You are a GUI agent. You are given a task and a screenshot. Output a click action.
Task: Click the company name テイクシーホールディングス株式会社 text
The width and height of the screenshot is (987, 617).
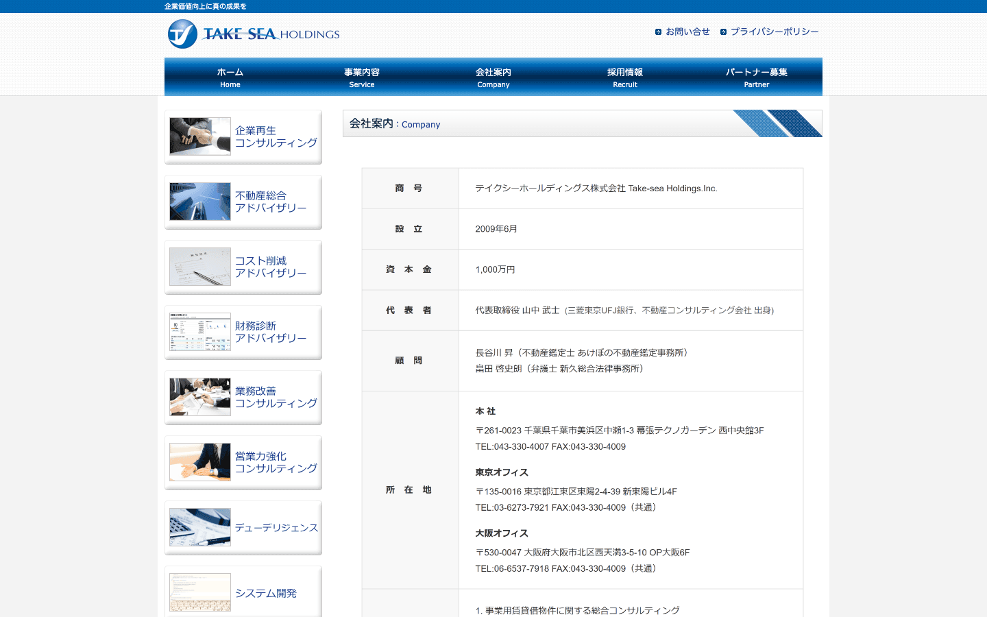pyautogui.click(x=596, y=189)
